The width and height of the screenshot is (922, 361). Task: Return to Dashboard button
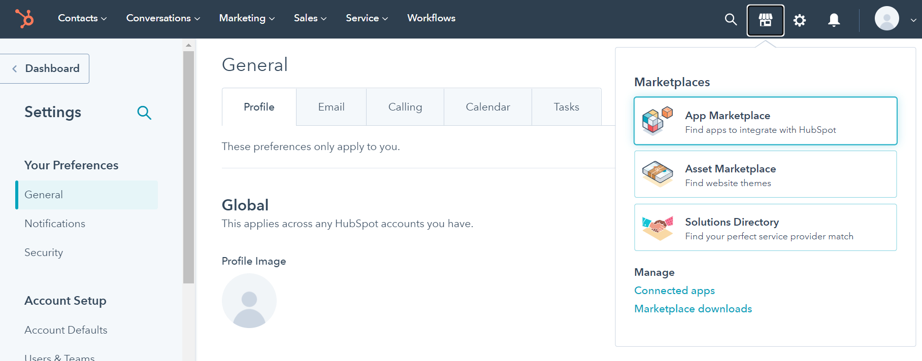[x=45, y=68]
